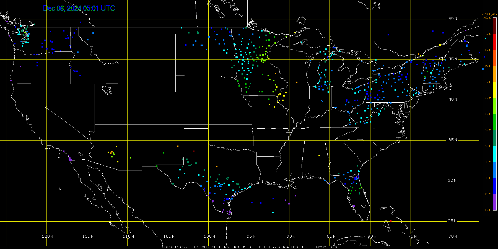Click the 0.0 legend label
Viewport: 498px width, 249px height.
[x=488, y=210]
